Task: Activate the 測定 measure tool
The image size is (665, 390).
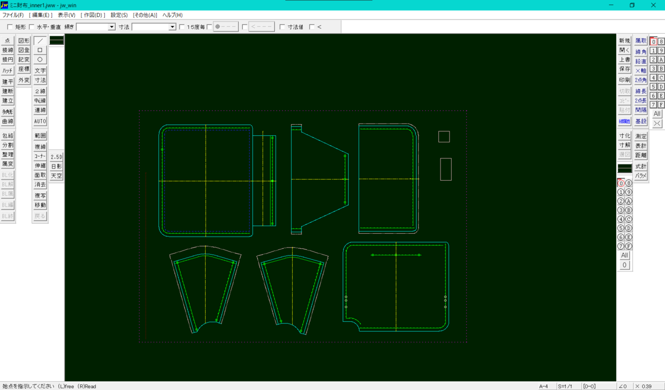Action: [641, 136]
